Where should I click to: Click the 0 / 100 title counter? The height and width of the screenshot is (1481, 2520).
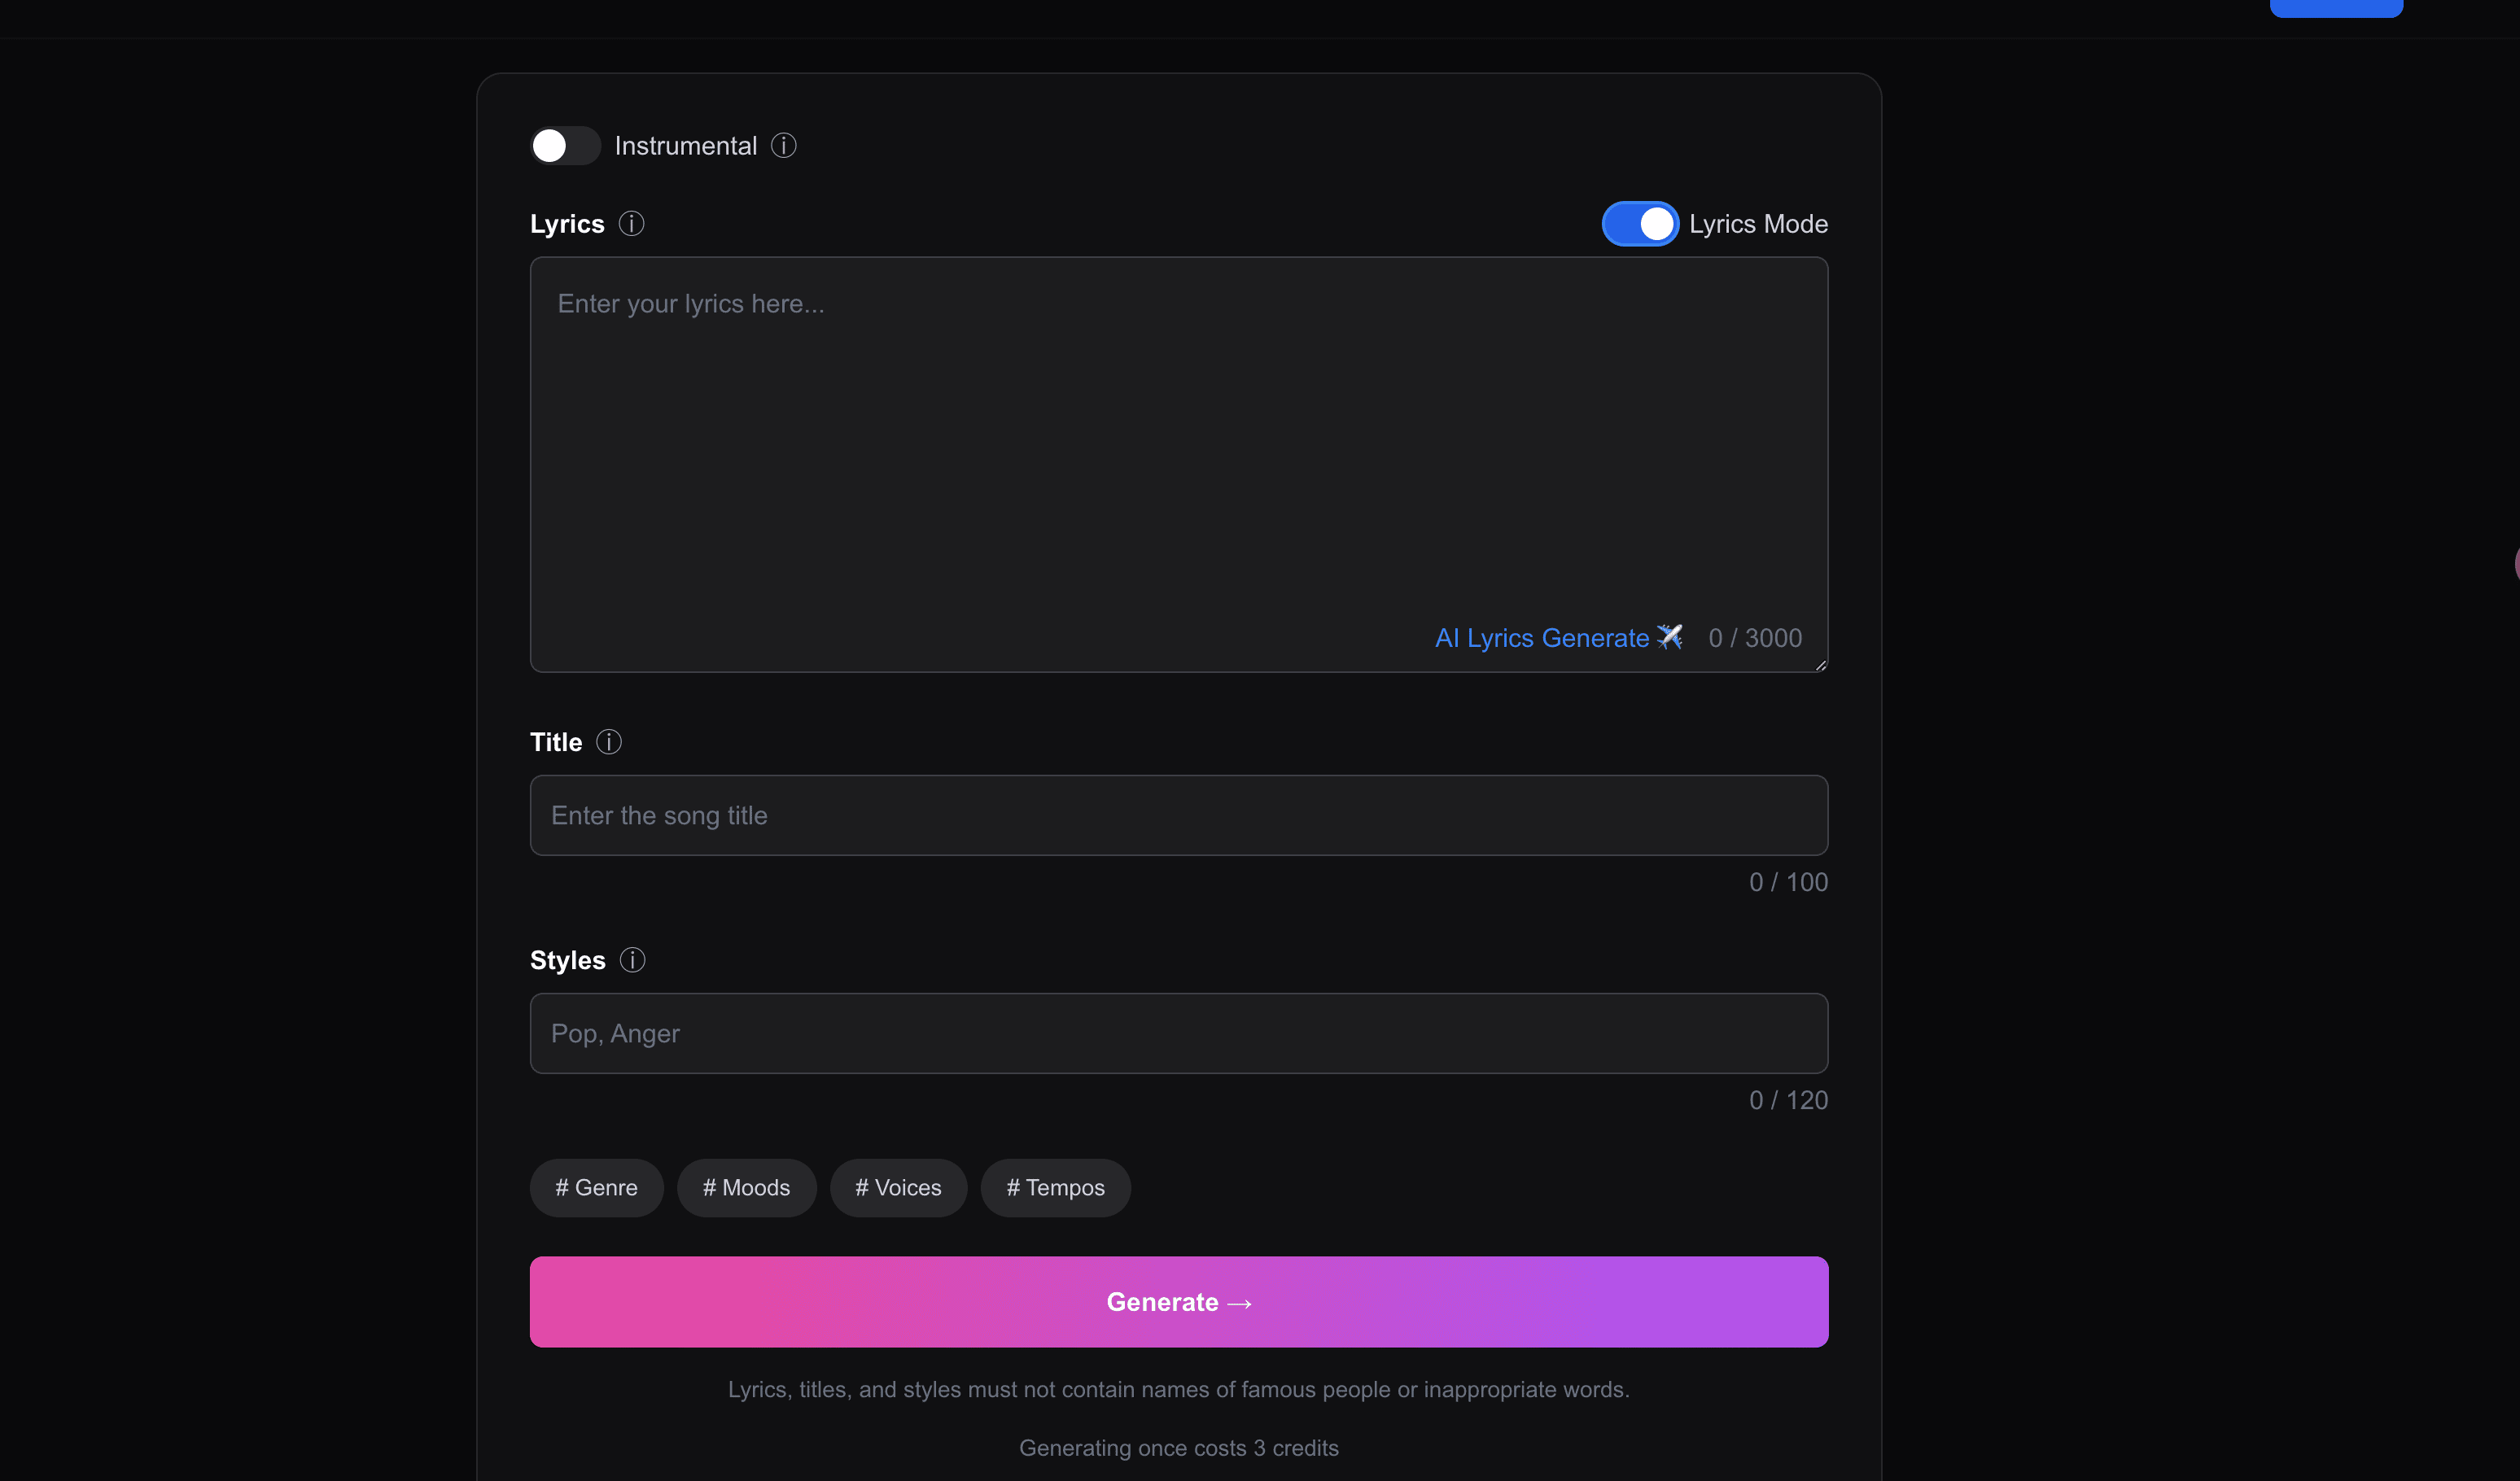click(1788, 882)
